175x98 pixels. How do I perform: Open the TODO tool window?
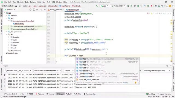(30, 94)
